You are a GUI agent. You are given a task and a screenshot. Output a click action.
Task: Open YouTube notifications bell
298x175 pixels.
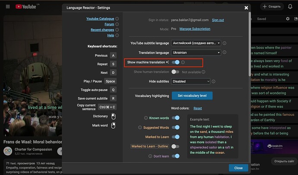coord(290,6)
